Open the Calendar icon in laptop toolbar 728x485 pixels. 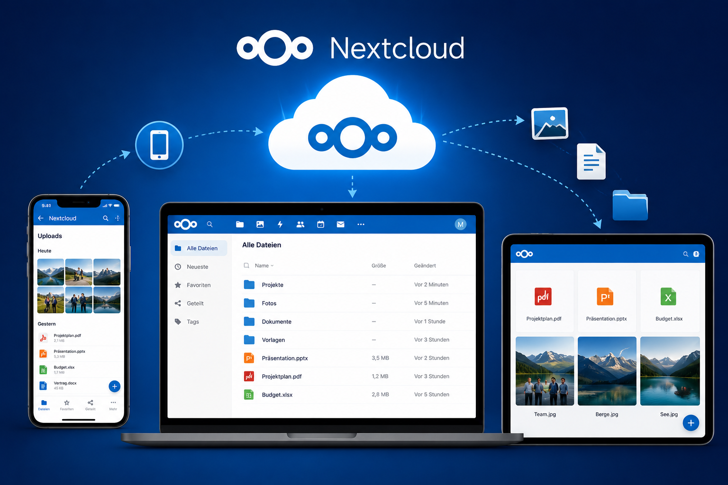321,225
